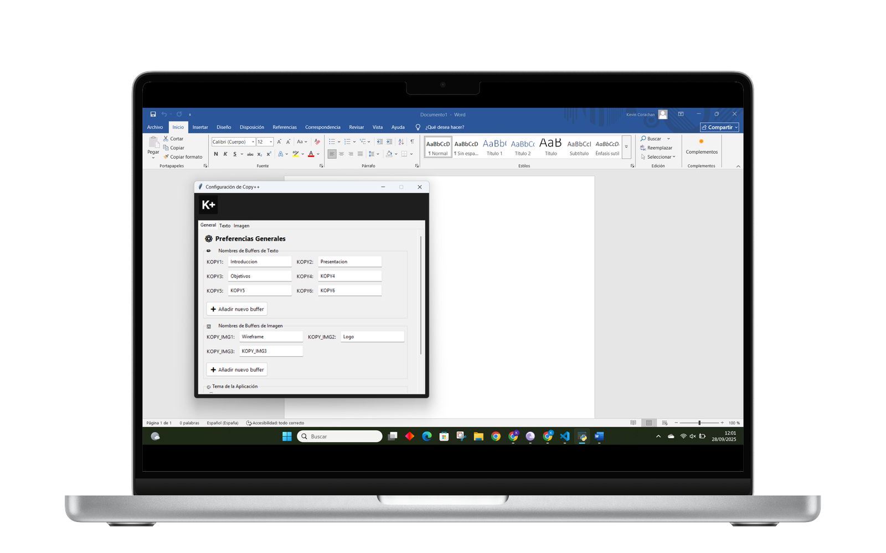Screen dimensions: 886x553
Task: Toggle bold formatting (N)
Action: point(216,154)
